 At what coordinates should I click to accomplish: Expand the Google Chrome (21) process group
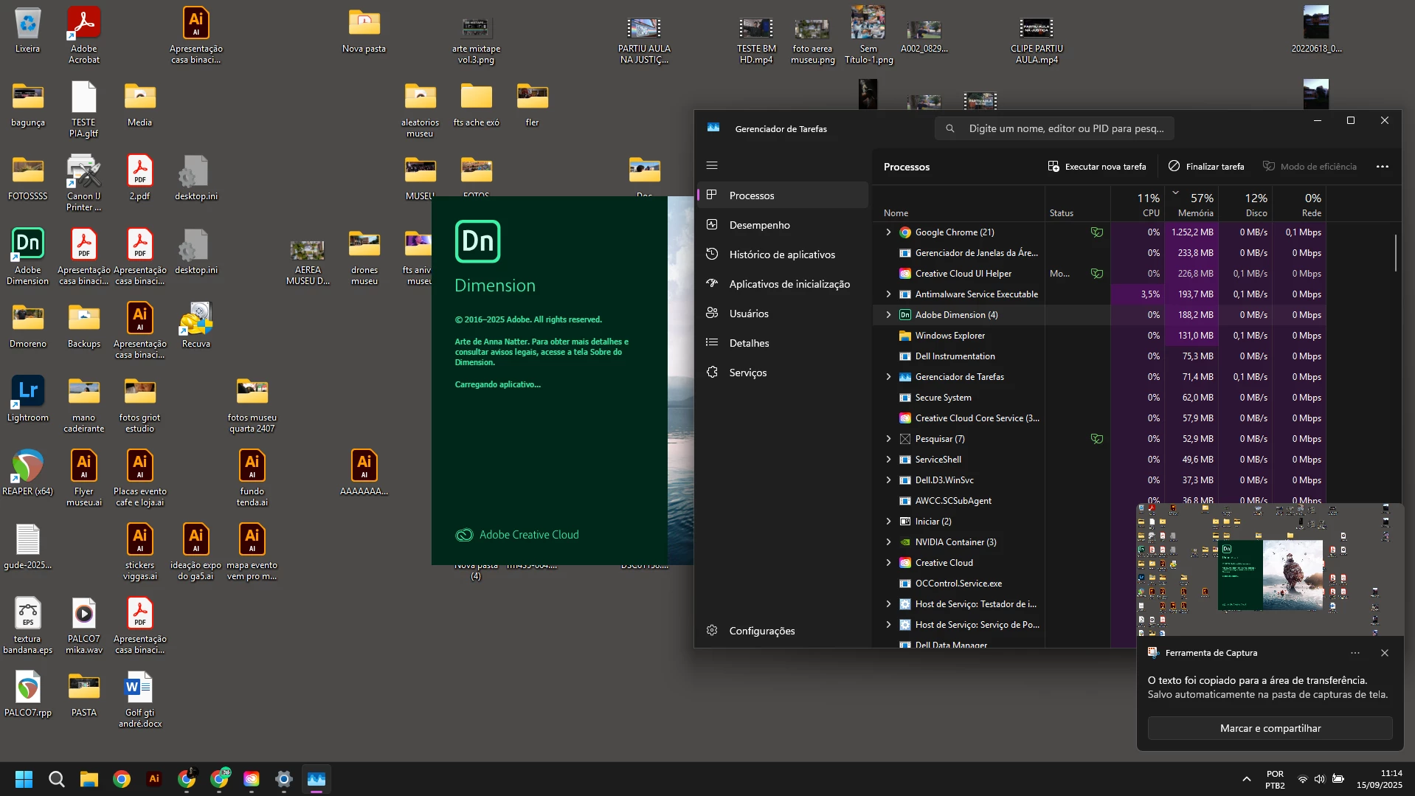(888, 232)
